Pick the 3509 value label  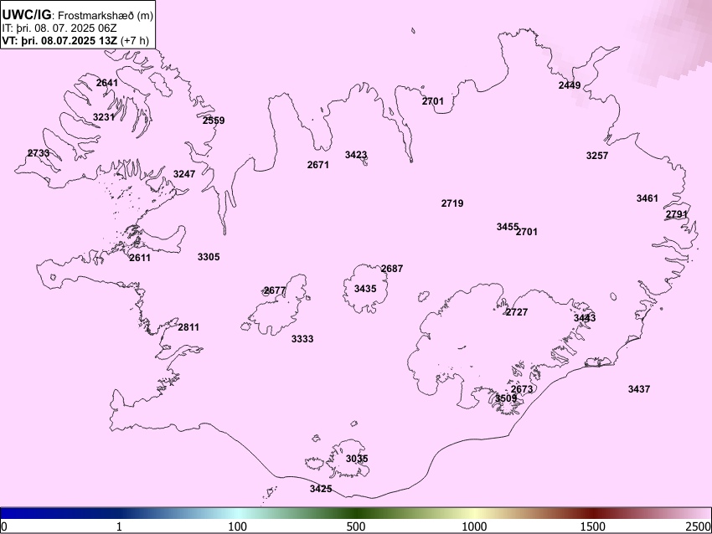coord(506,398)
